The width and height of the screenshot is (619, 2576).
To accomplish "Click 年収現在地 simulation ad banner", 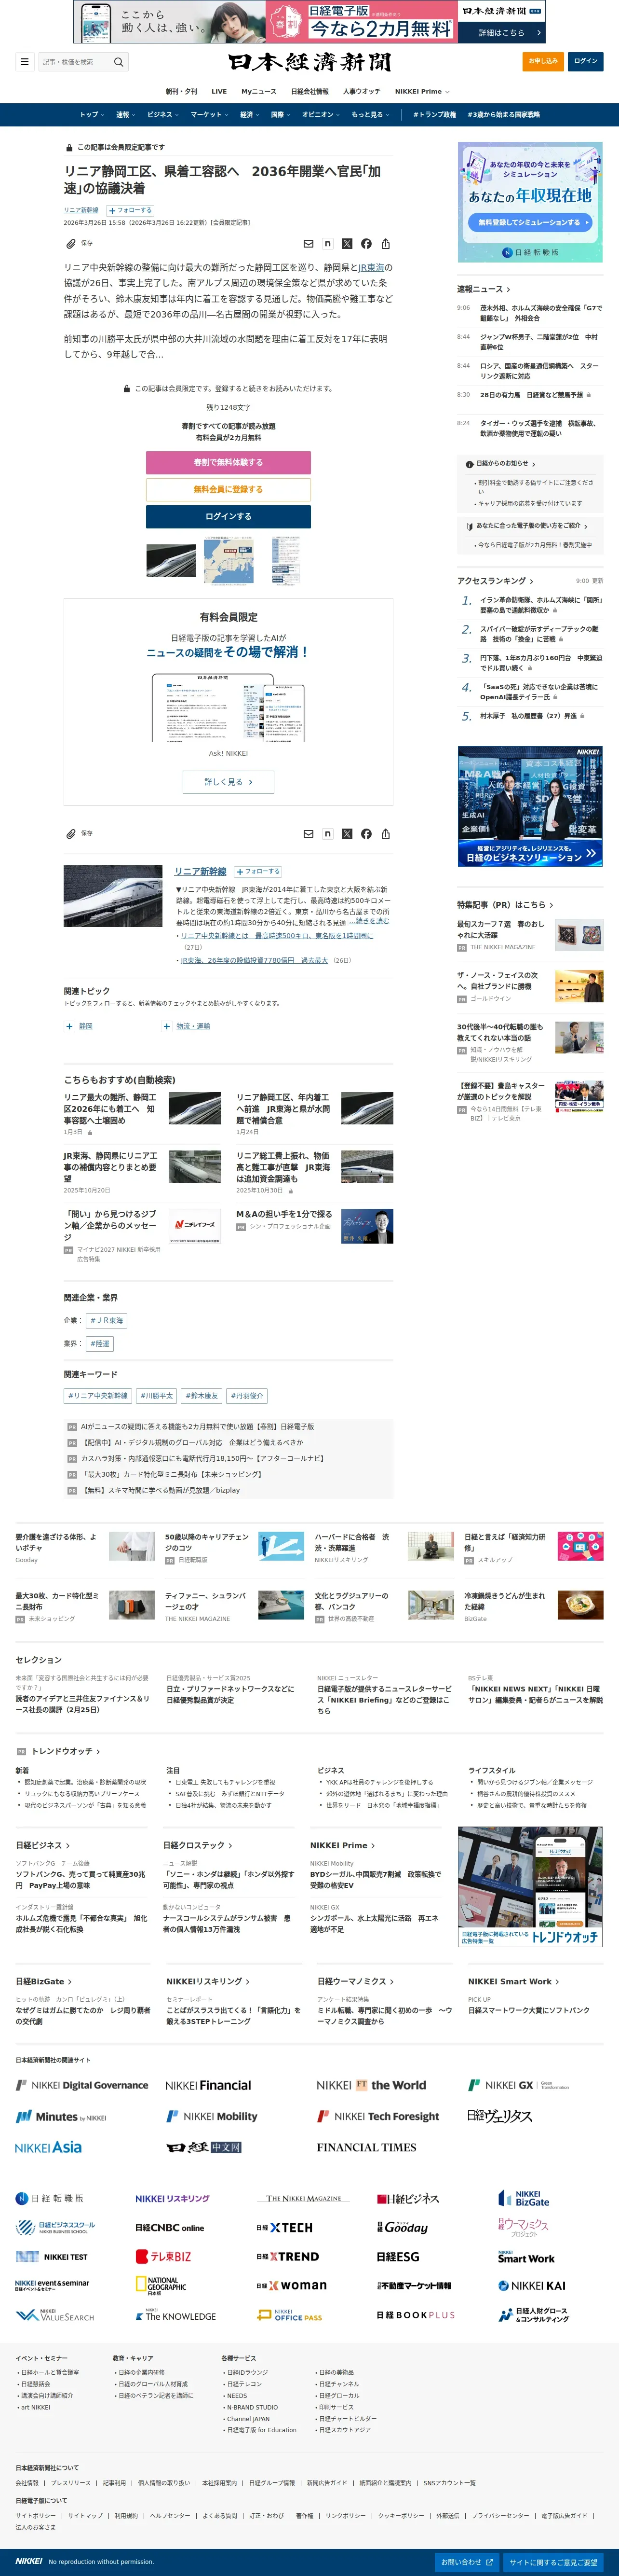I will point(530,202).
